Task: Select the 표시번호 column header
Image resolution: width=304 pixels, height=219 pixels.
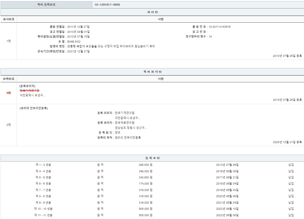Action: pyautogui.click(x=8, y=19)
